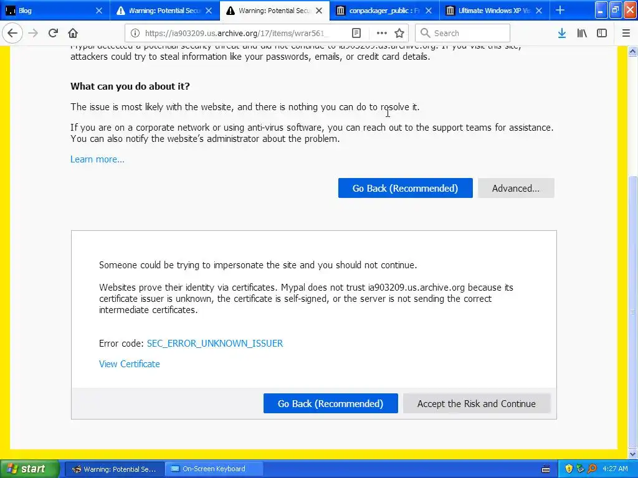Click the Safely Remove Hardware tray icon
638x478 pixels.
pyautogui.click(x=581, y=469)
